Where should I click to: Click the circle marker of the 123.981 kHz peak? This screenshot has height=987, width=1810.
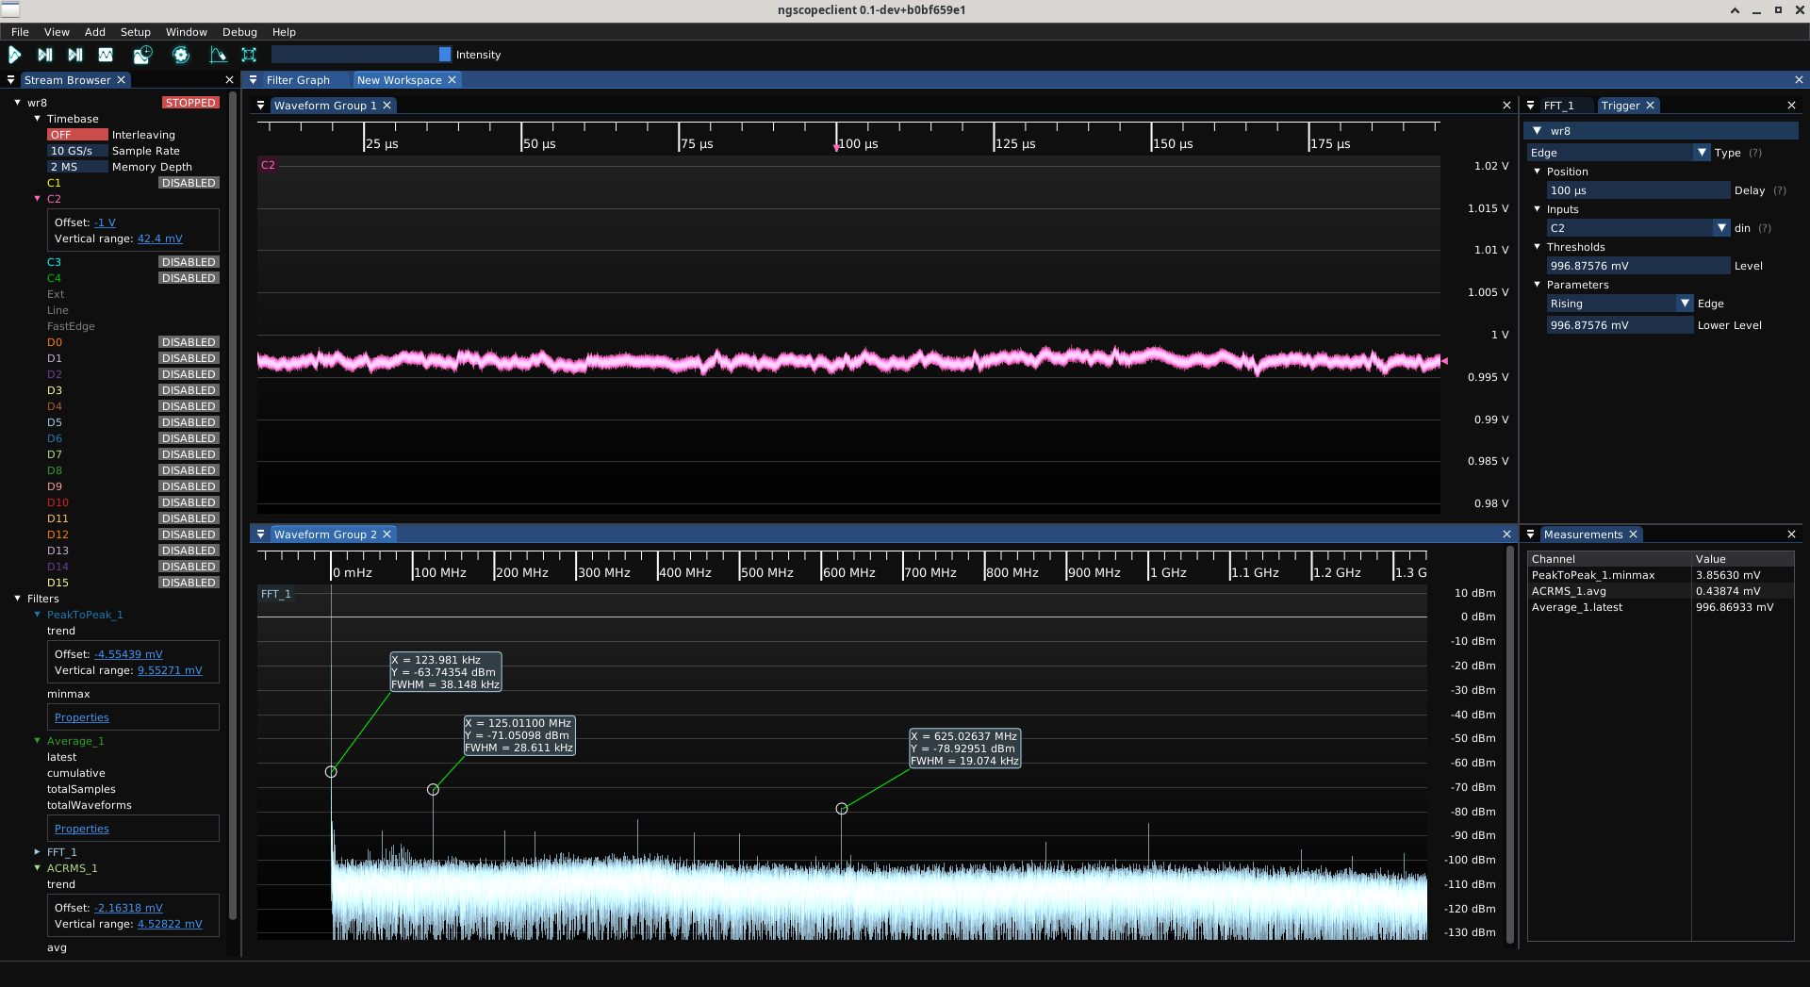click(331, 772)
